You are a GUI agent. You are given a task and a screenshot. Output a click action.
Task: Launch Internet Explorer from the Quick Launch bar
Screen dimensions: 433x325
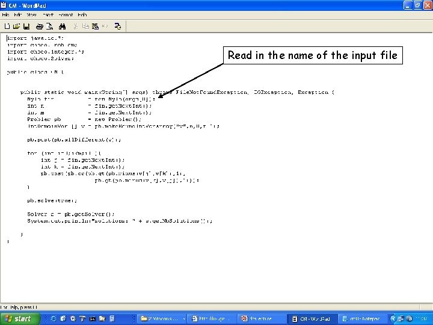click(54, 318)
